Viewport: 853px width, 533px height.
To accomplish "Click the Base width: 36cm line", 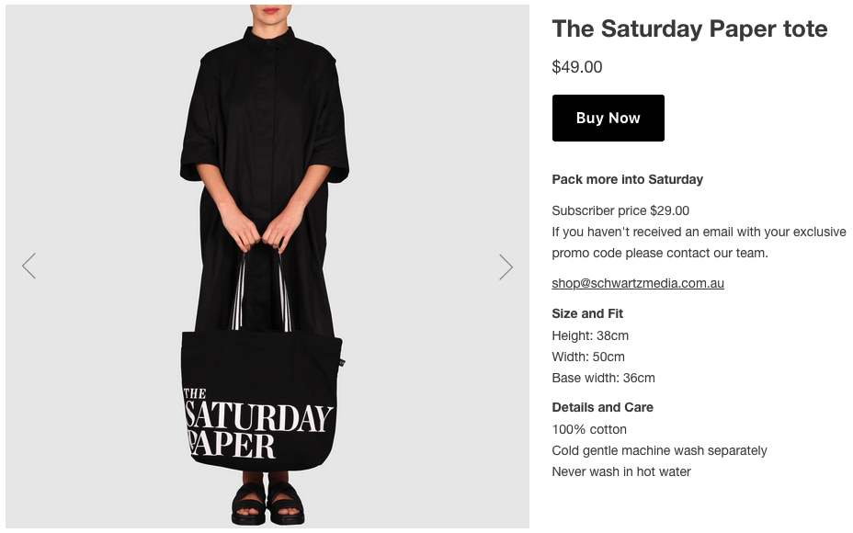I will 603,378.
